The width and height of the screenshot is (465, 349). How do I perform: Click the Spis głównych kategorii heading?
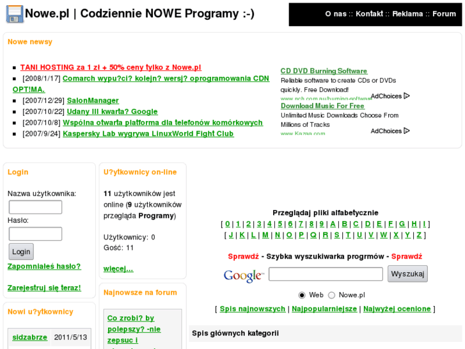[235, 333]
